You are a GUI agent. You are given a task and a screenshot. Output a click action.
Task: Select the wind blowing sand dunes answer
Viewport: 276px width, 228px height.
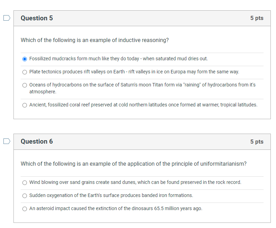coord(24,183)
